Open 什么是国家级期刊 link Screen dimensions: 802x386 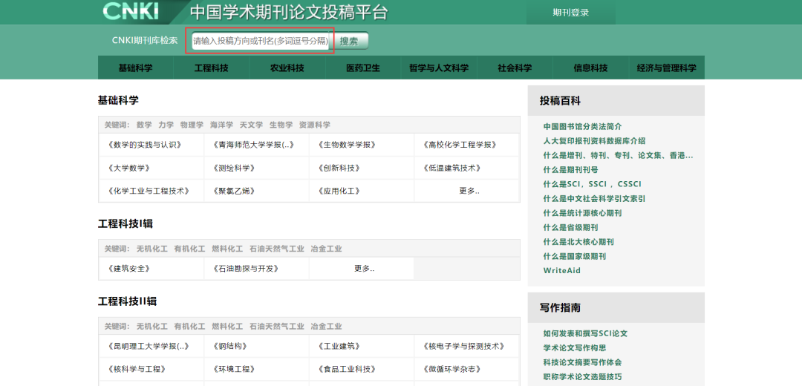pos(574,256)
